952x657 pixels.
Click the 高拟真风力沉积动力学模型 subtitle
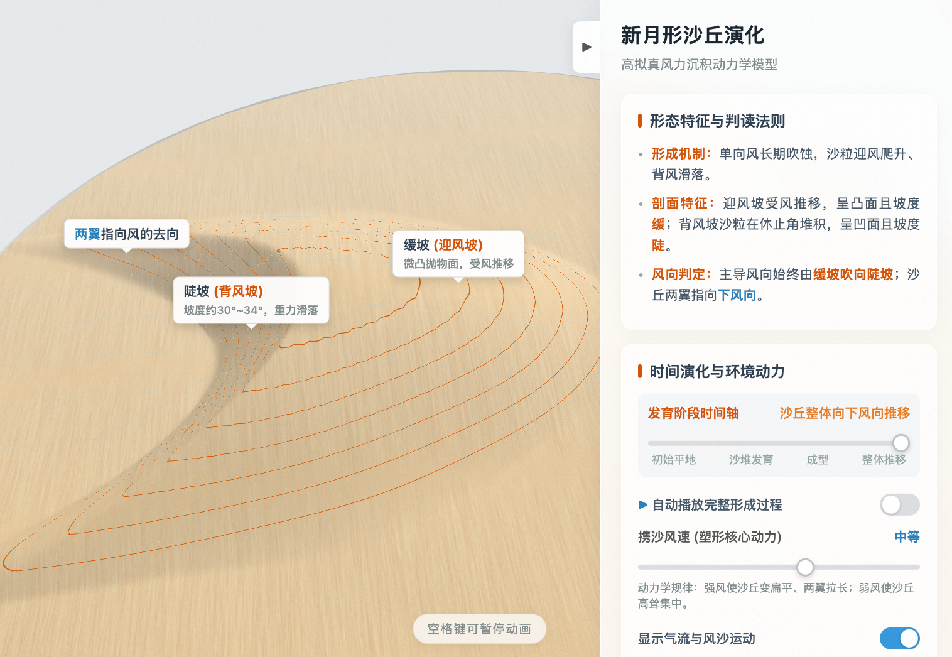(699, 65)
